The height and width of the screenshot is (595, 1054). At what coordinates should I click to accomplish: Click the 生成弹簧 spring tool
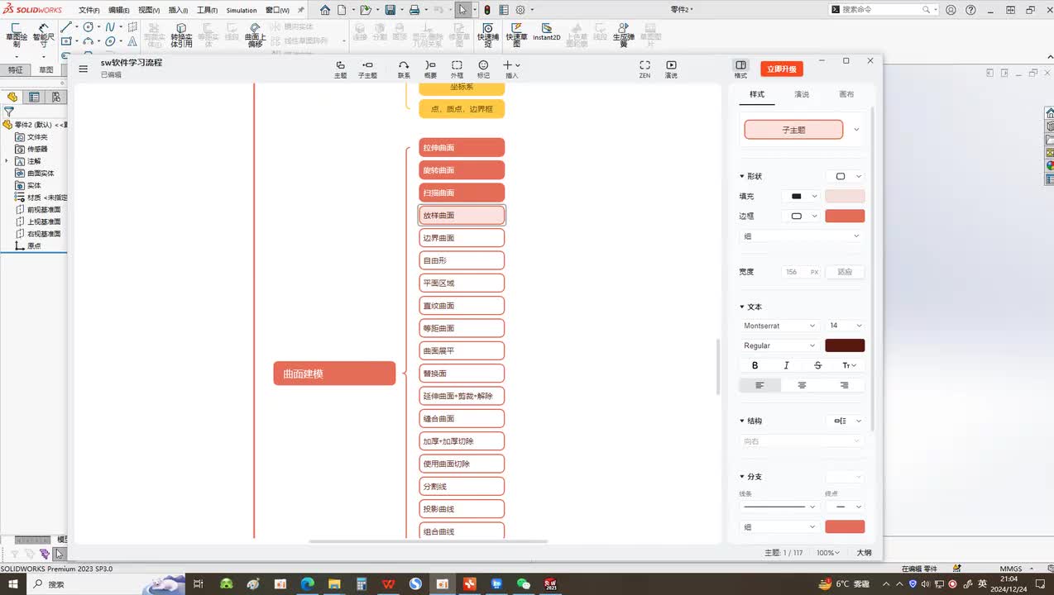pyautogui.click(x=624, y=35)
